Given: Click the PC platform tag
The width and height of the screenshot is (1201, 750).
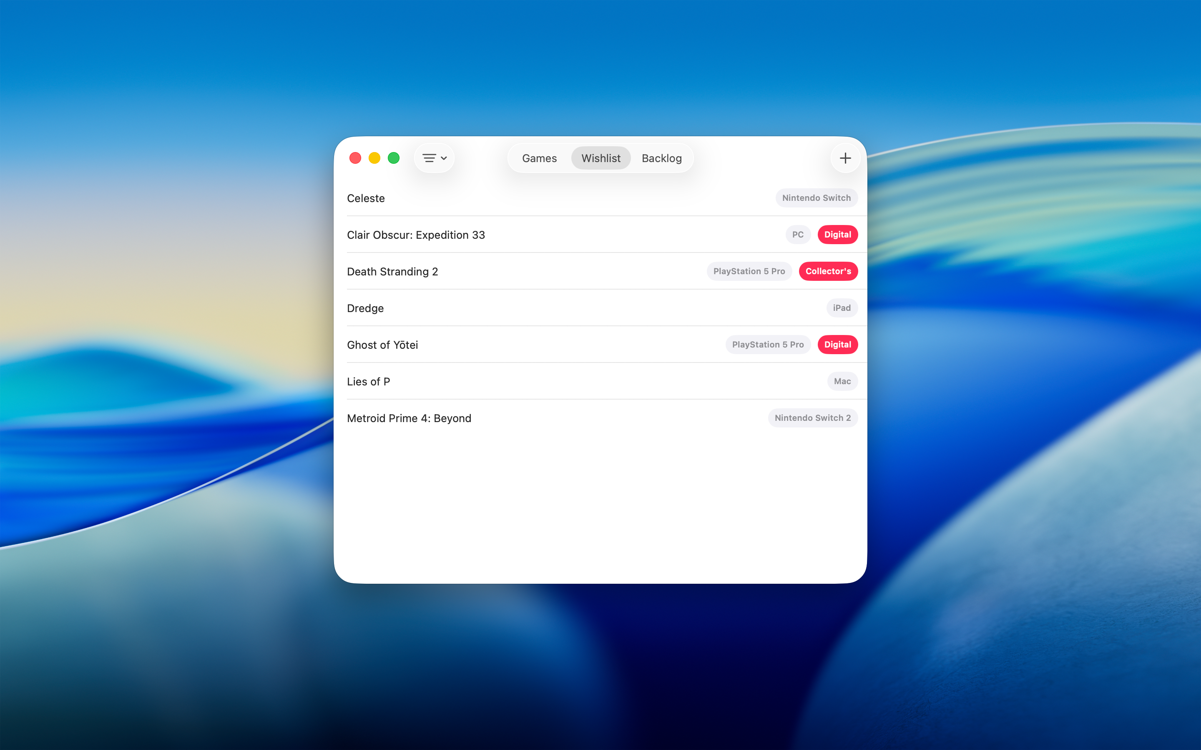Looking at the screenshot, I should (797, 235).
